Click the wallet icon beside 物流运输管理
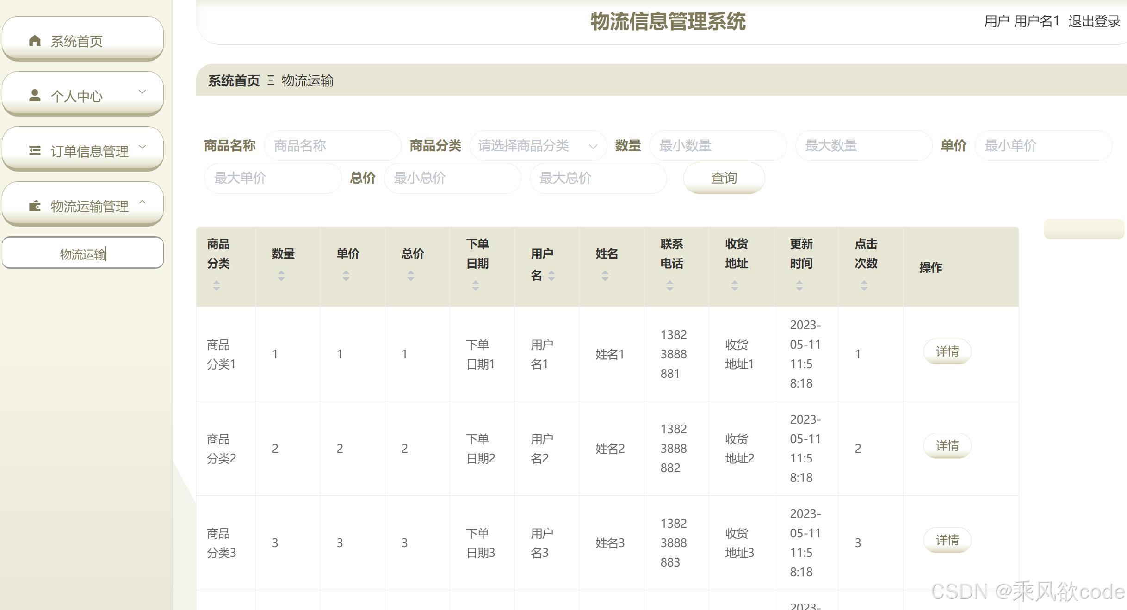Screen dimensions: 1127x610 coord(35,205)
